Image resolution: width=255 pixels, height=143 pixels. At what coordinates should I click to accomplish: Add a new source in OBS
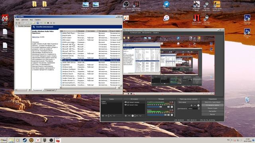coord(126,116)
